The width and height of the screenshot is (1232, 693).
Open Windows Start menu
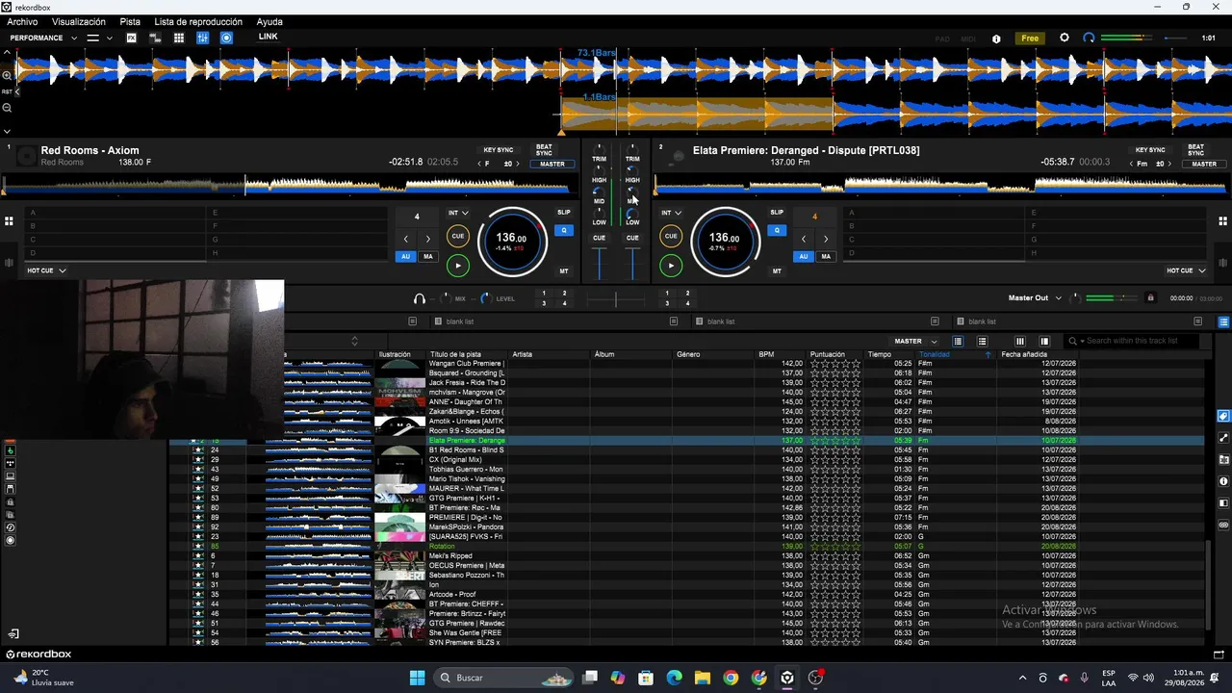pyautogui.click(x=417, y=678)
